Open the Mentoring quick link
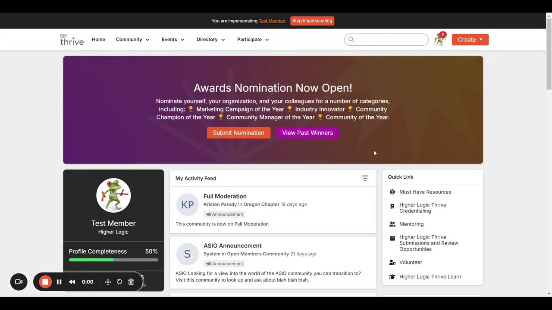552x310 pixels. coord(411,224)
